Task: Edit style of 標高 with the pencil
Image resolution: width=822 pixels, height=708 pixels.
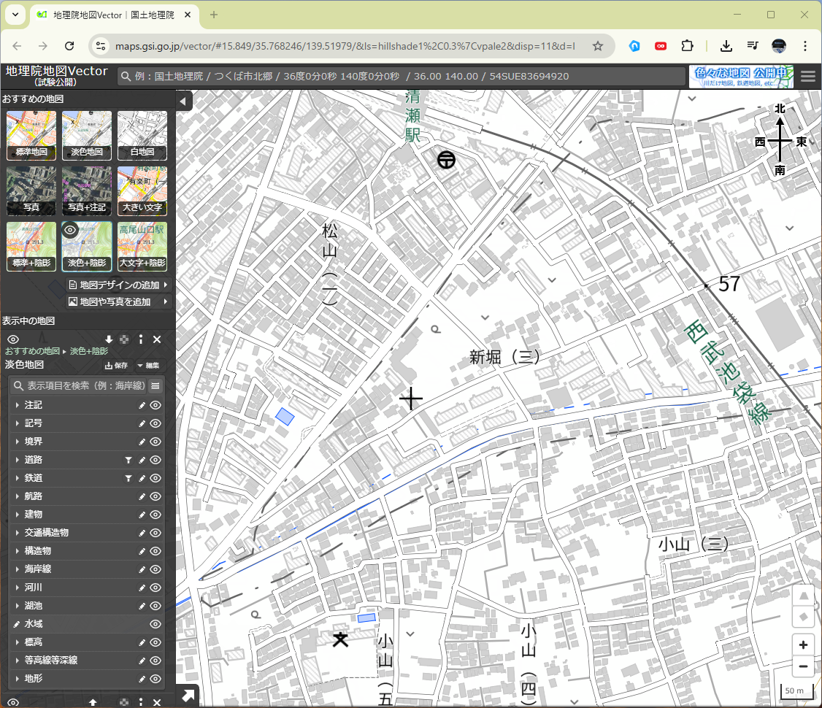Action: [x=142, y=642]
